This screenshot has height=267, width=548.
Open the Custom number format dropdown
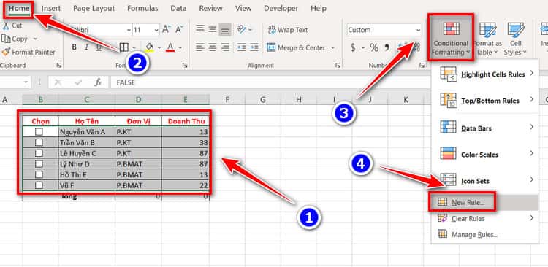click(419, 30)
